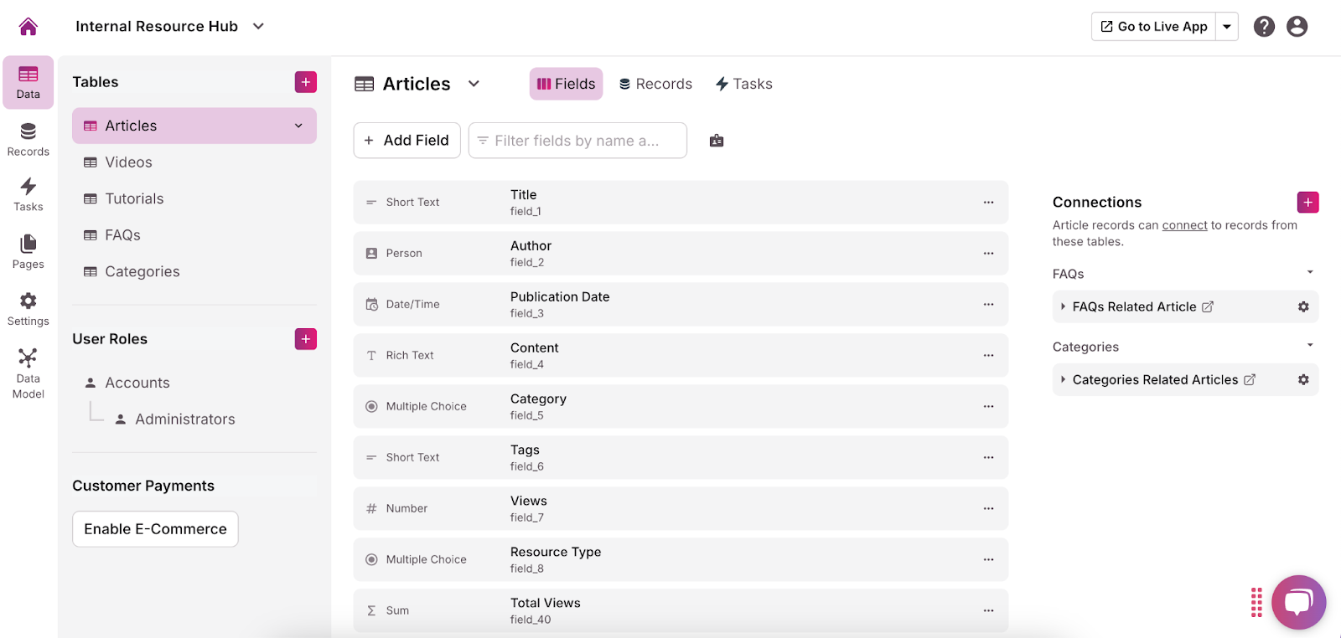Switch to the Tasks tab
This screenshot has height=638, width=1341.
coord(743,84)
